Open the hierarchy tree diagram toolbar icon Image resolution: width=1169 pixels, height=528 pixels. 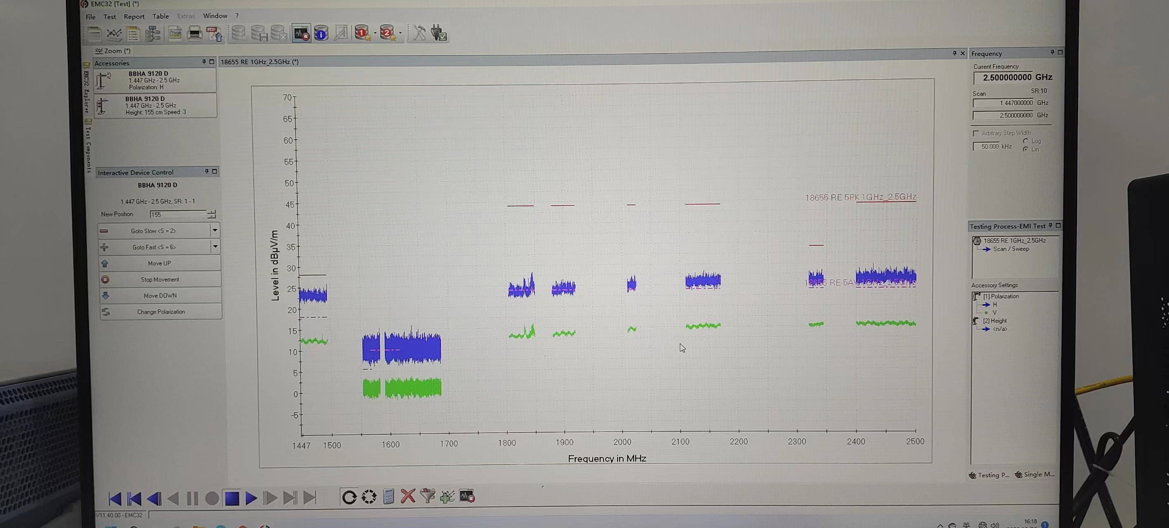click(x=153, y=33)
